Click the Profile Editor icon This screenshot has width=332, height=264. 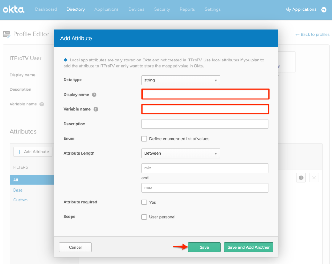click(x=6, y=34)
